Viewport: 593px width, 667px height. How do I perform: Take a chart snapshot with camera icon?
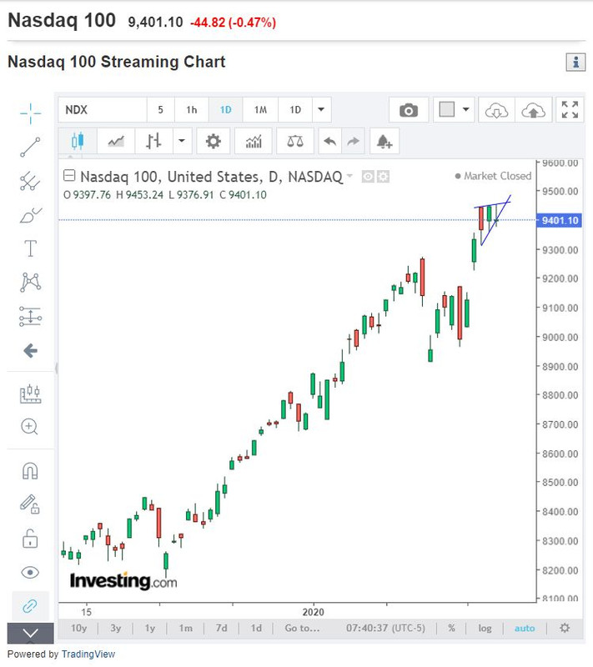(409, 110)
